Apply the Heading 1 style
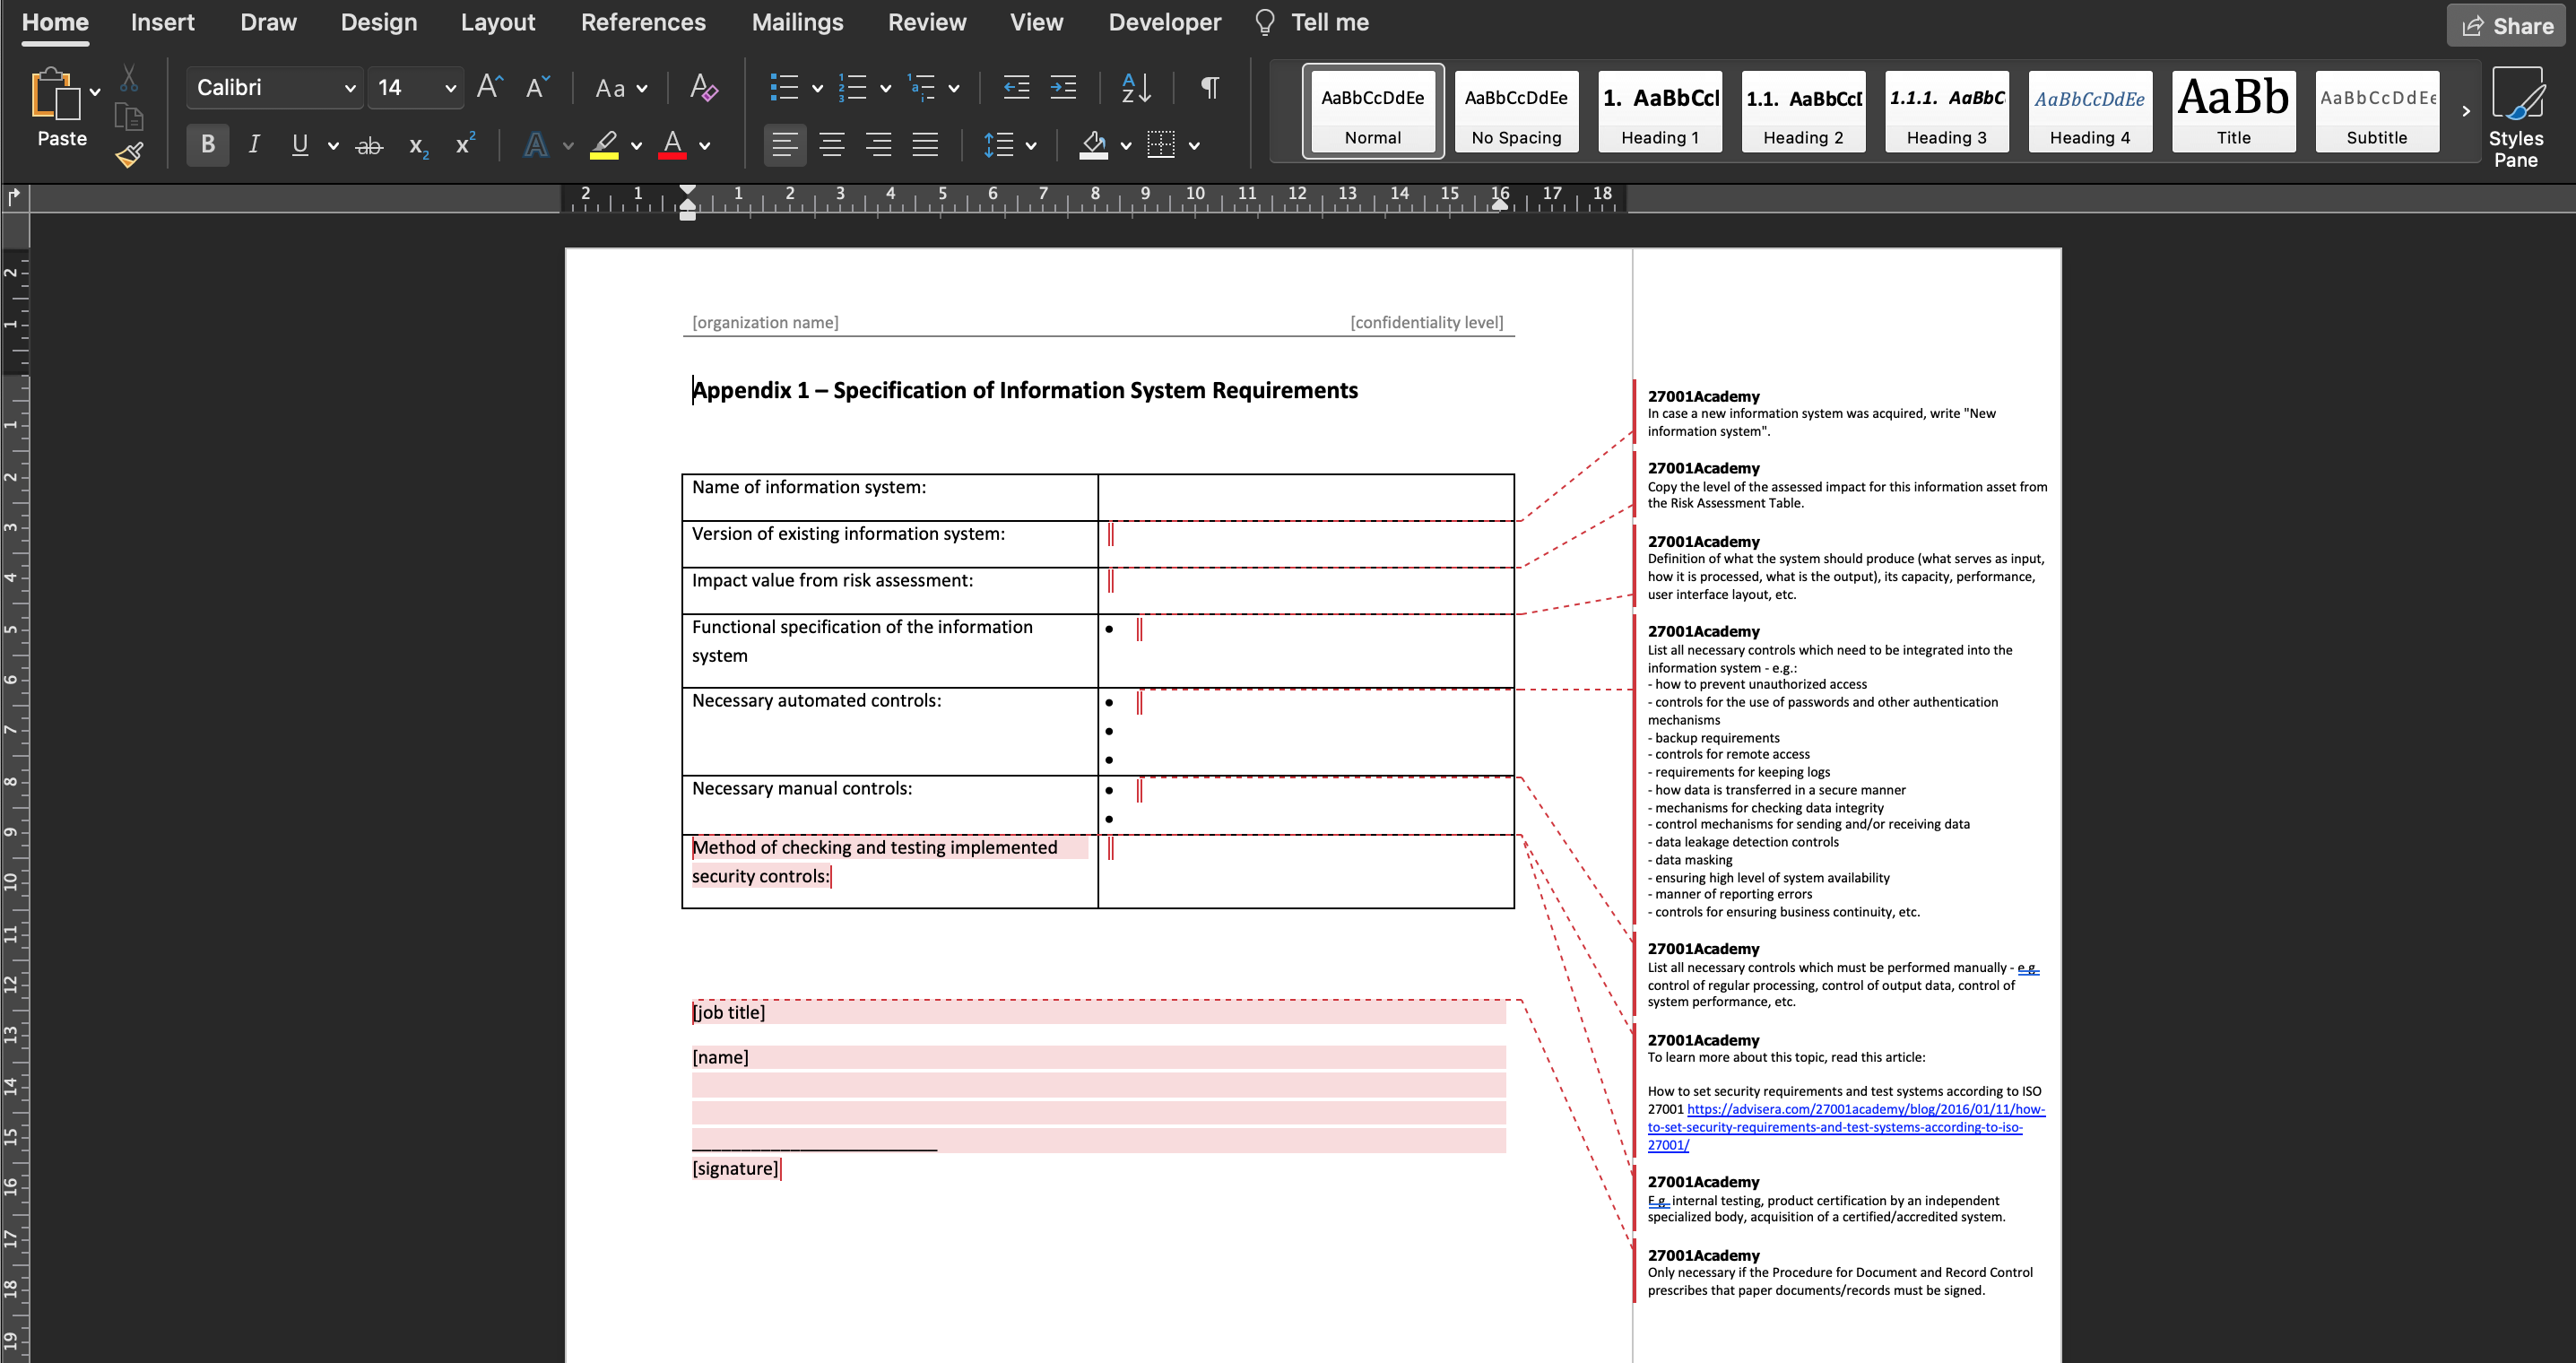 point(1659,111)
